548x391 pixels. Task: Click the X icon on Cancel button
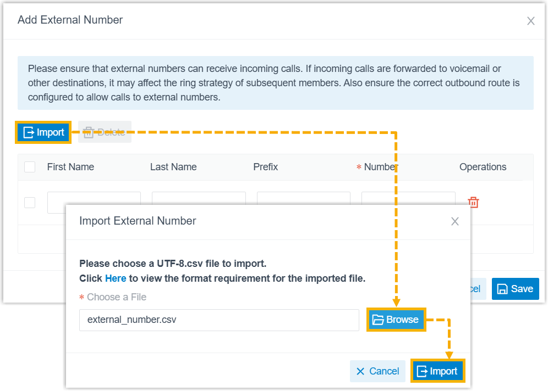click(x=360, y=371)
